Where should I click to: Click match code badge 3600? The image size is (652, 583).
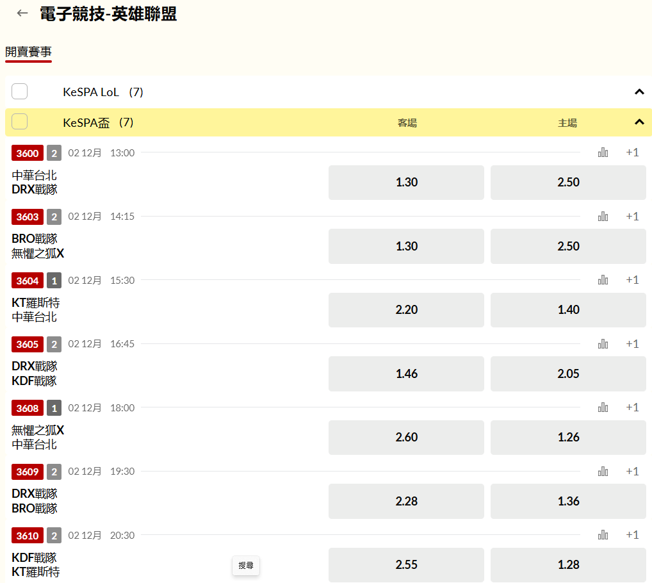(28, 153)
